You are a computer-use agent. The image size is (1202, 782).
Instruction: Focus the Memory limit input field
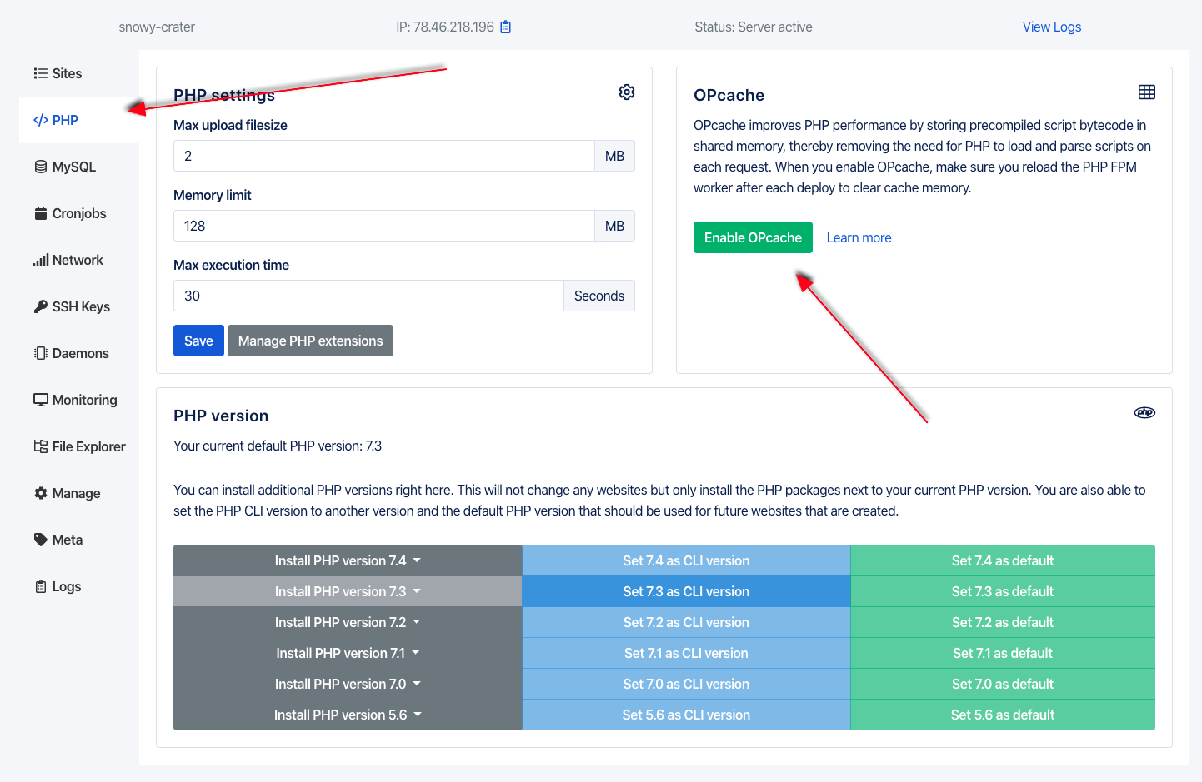tap(384, 226)
